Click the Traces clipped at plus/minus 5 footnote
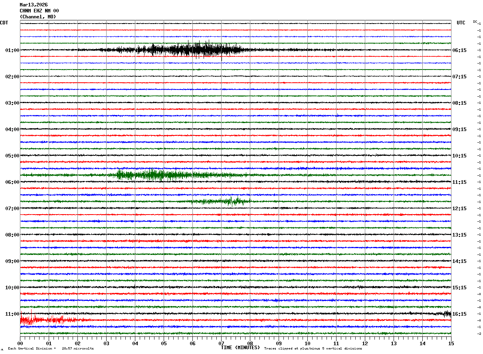This screenshot has width=483, height=354. click(313, 348)
